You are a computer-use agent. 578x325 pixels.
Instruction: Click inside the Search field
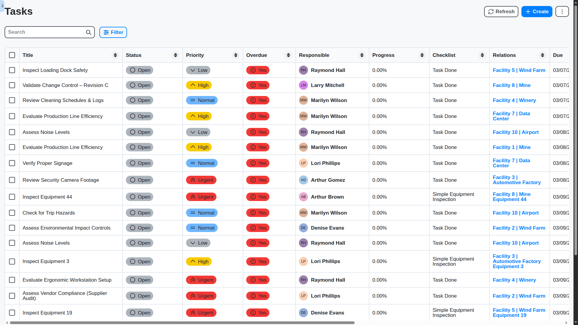coord(45,32)
